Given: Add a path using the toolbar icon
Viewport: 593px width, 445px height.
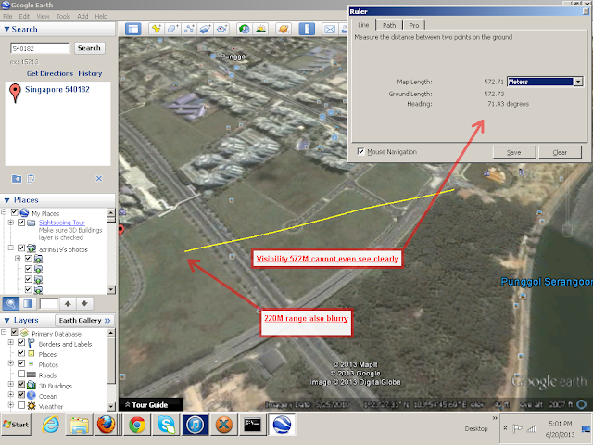Looking at the screenshot, I should tap(189, 29).
